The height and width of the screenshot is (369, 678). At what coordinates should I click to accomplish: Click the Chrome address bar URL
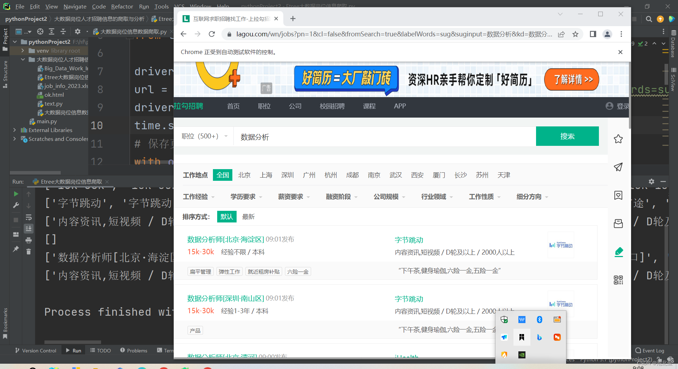click(x=394, y=34)
